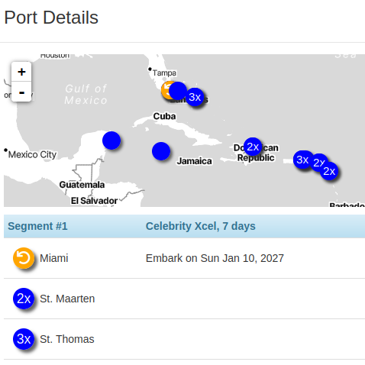Zoom in the map with plus button
Screen dimensions: 365x365
21,72
